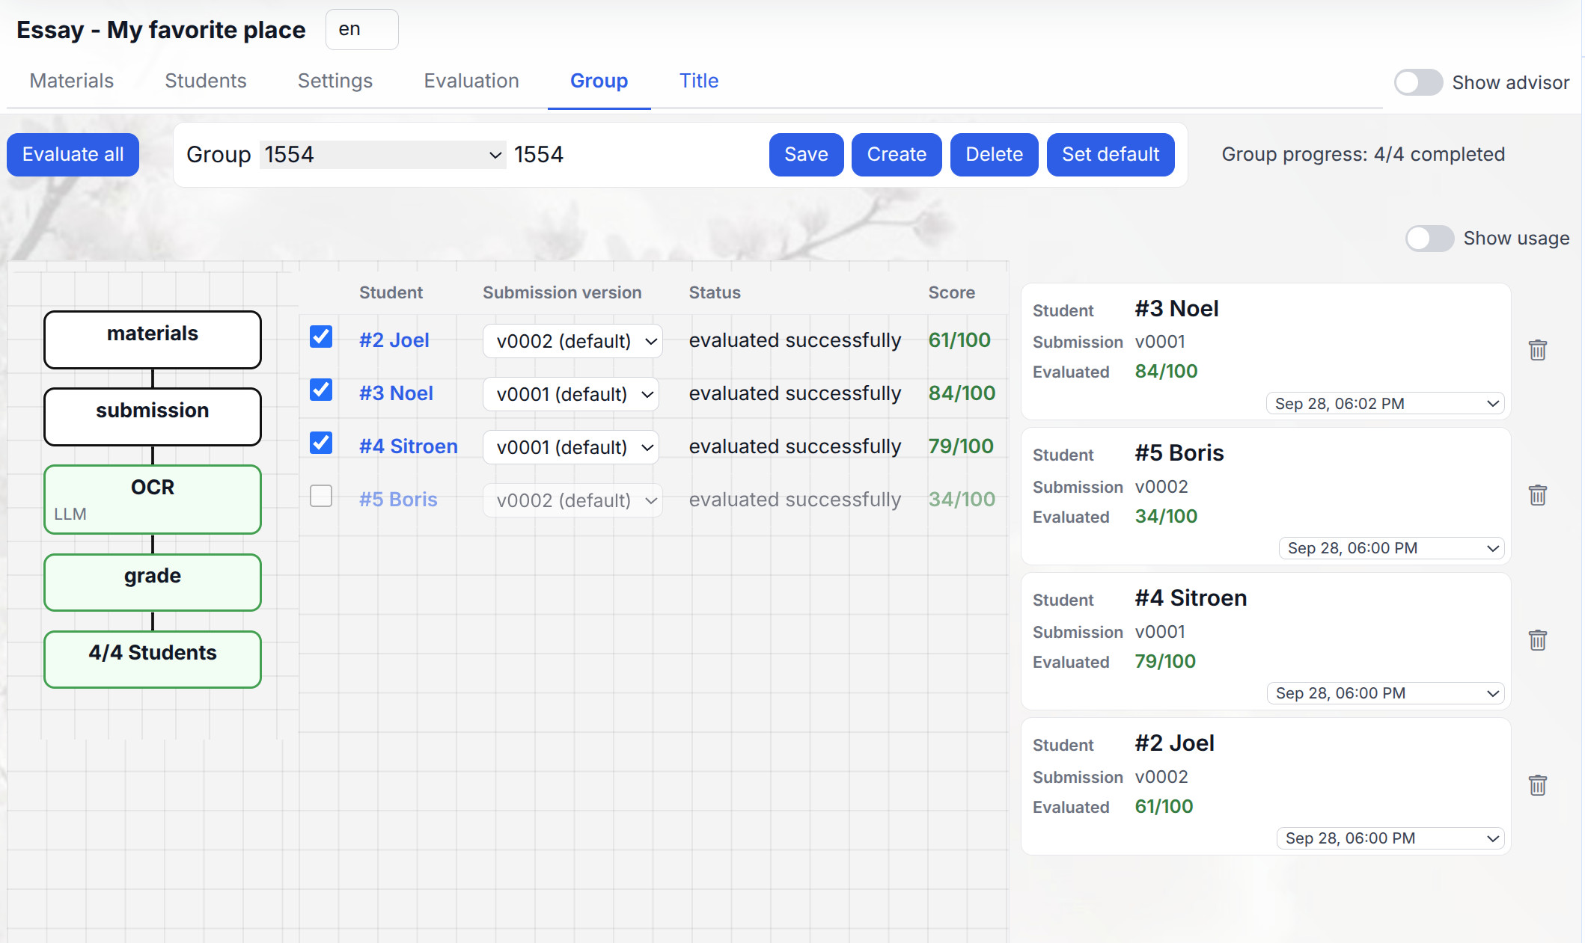This screenshot has height=943, width=1585.
Task: Click the trash icon beside #4 Sitroen card
Action: pos(1537,640)
